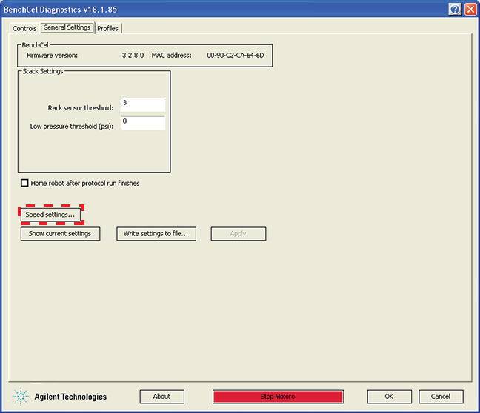Screen dimensions: 480x413
Task: Click the BenchCel Diagnostics title bar
Action: pyautogui.click(x=222, y=9)
